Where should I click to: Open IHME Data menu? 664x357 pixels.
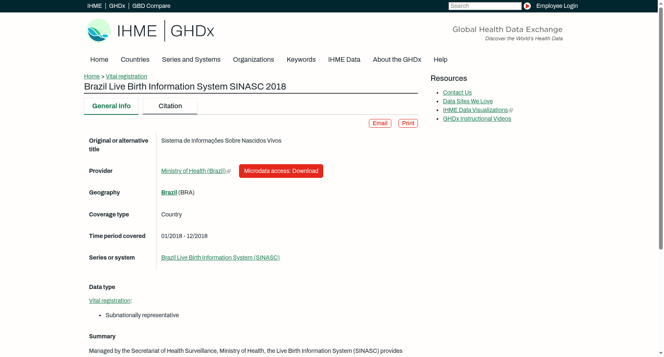click(x=344, y=59)
